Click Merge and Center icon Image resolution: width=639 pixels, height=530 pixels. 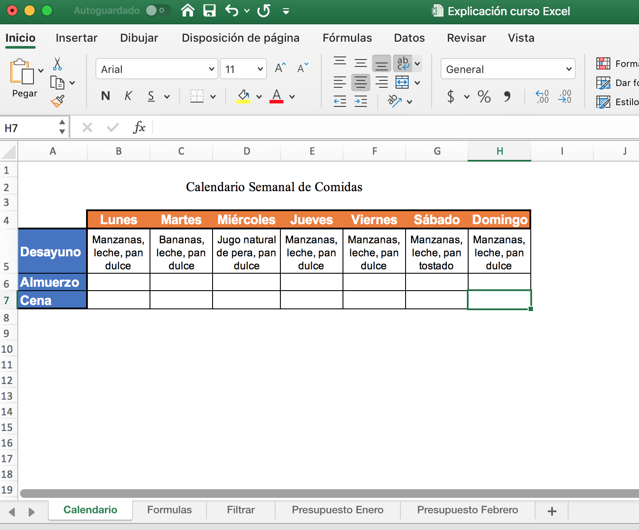(x=402, y=82)
